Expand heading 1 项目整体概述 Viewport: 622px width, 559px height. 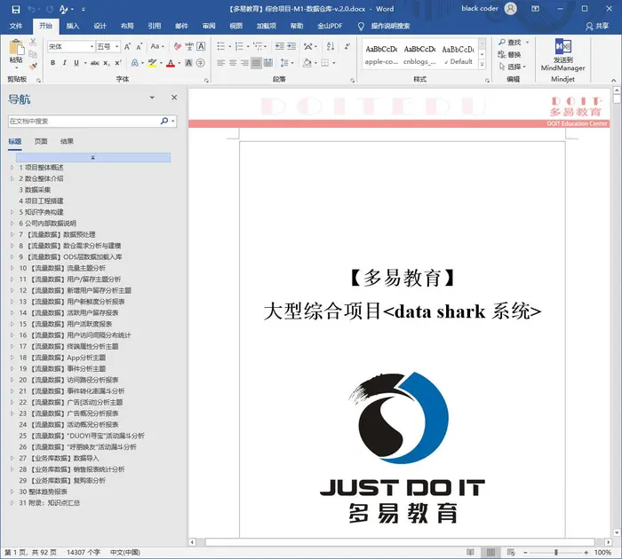12,168
